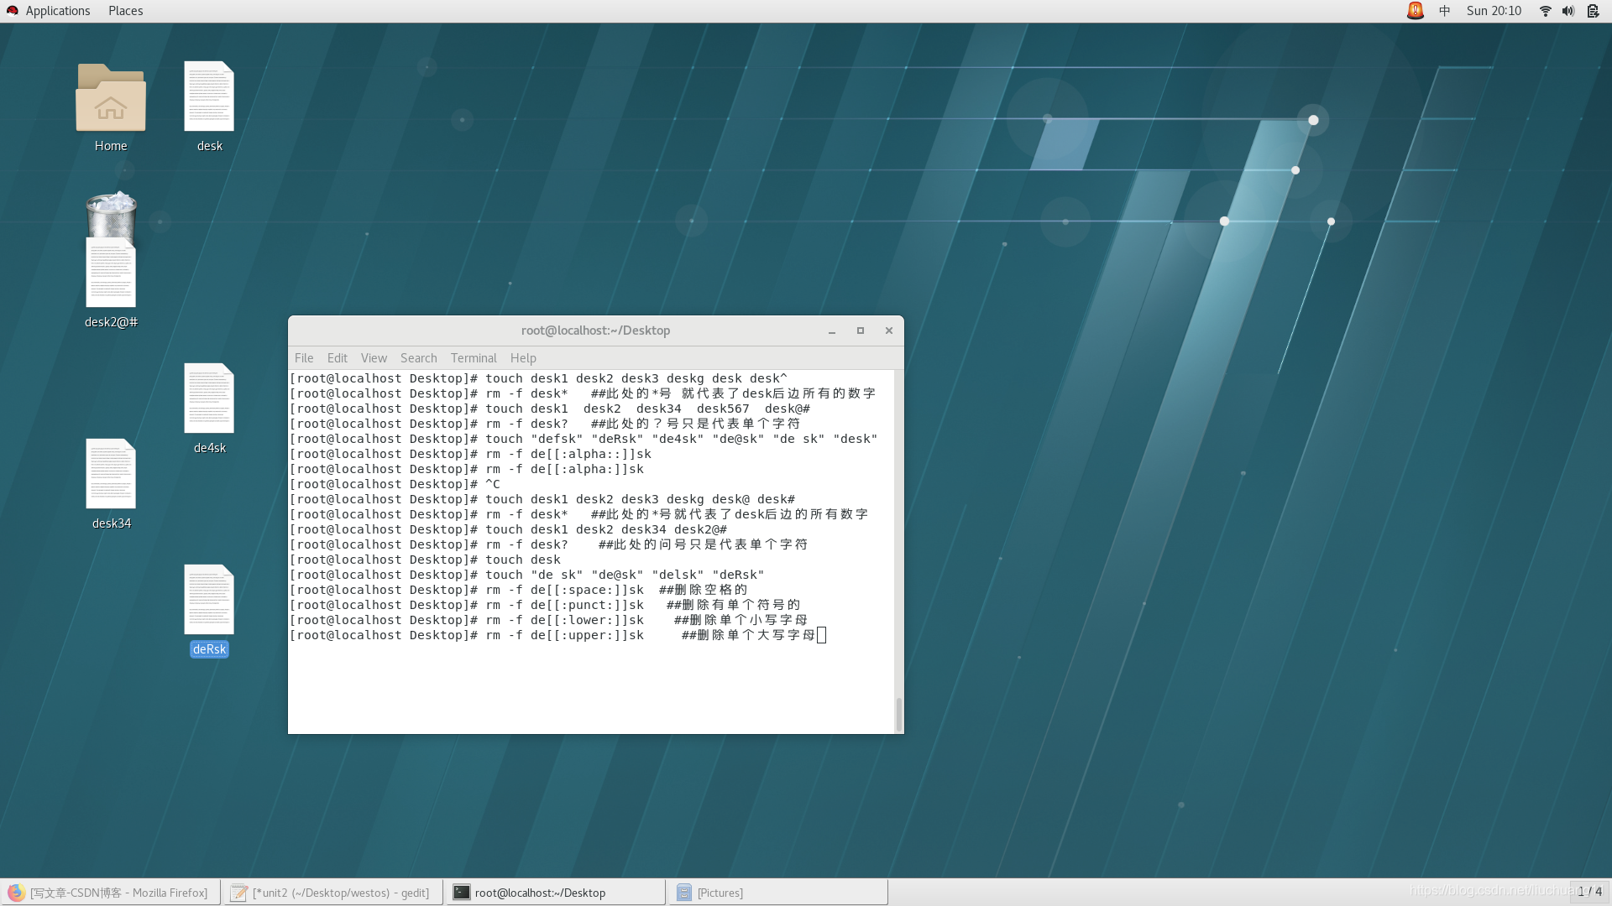Open the terminal File menu
The height and width of the screenshot is (906, 1612).
click(304, 358)
